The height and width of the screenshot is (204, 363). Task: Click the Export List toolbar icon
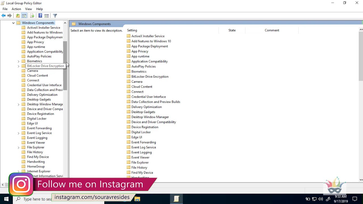point(32,16)
